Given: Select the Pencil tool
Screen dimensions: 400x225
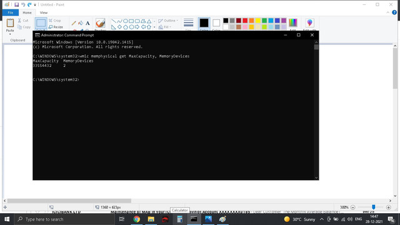Looking at the screenshot, I should coord(74,23).
